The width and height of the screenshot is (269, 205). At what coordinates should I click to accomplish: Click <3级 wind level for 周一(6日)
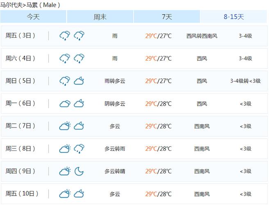point(246,104)
